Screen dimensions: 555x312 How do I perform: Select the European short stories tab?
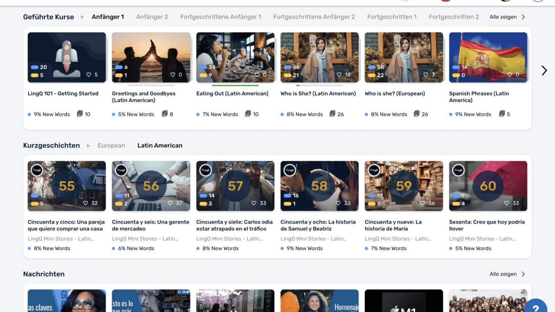coord(111,146)
